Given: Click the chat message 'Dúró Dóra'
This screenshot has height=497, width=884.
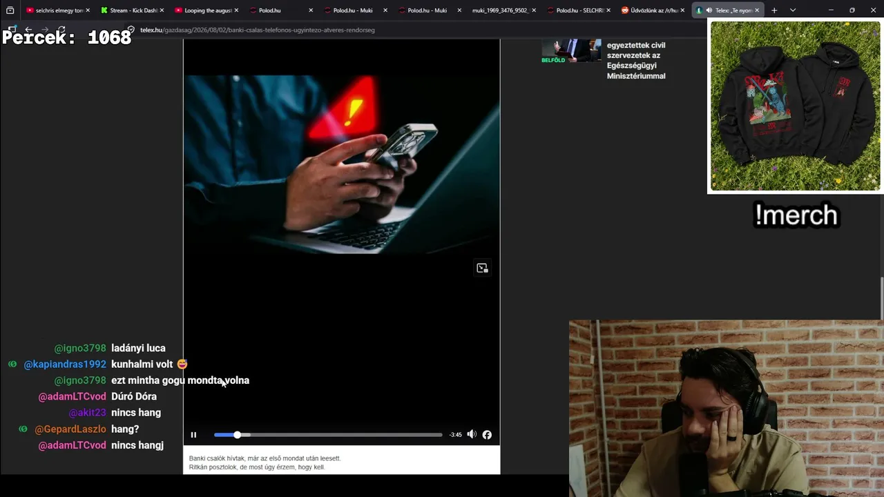Looking at the screenshot, I should coord(134,397).
